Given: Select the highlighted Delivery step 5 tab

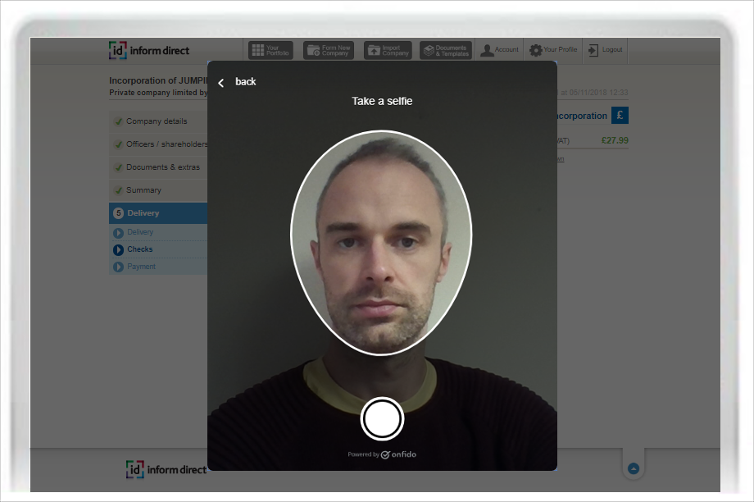Looking at the screenshot, I should click(157, 213).
